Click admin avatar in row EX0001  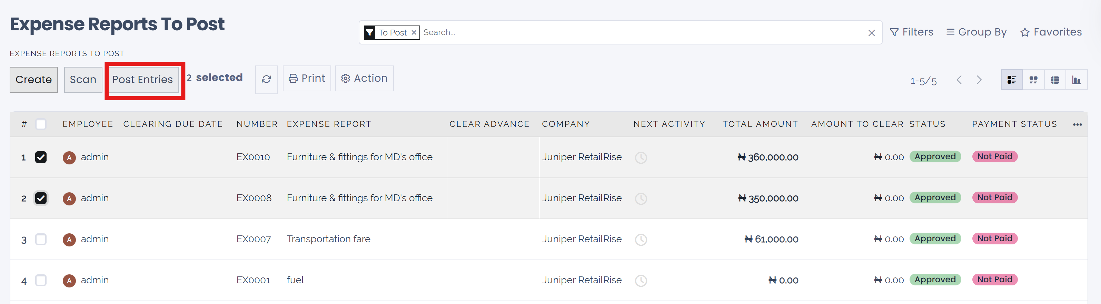click(x=69, y=281)
